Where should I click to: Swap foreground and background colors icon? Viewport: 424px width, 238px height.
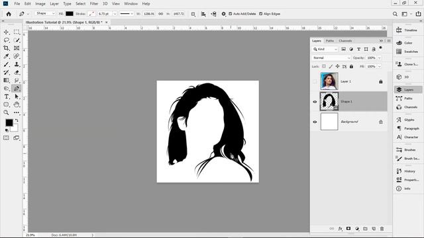[17, 120]
